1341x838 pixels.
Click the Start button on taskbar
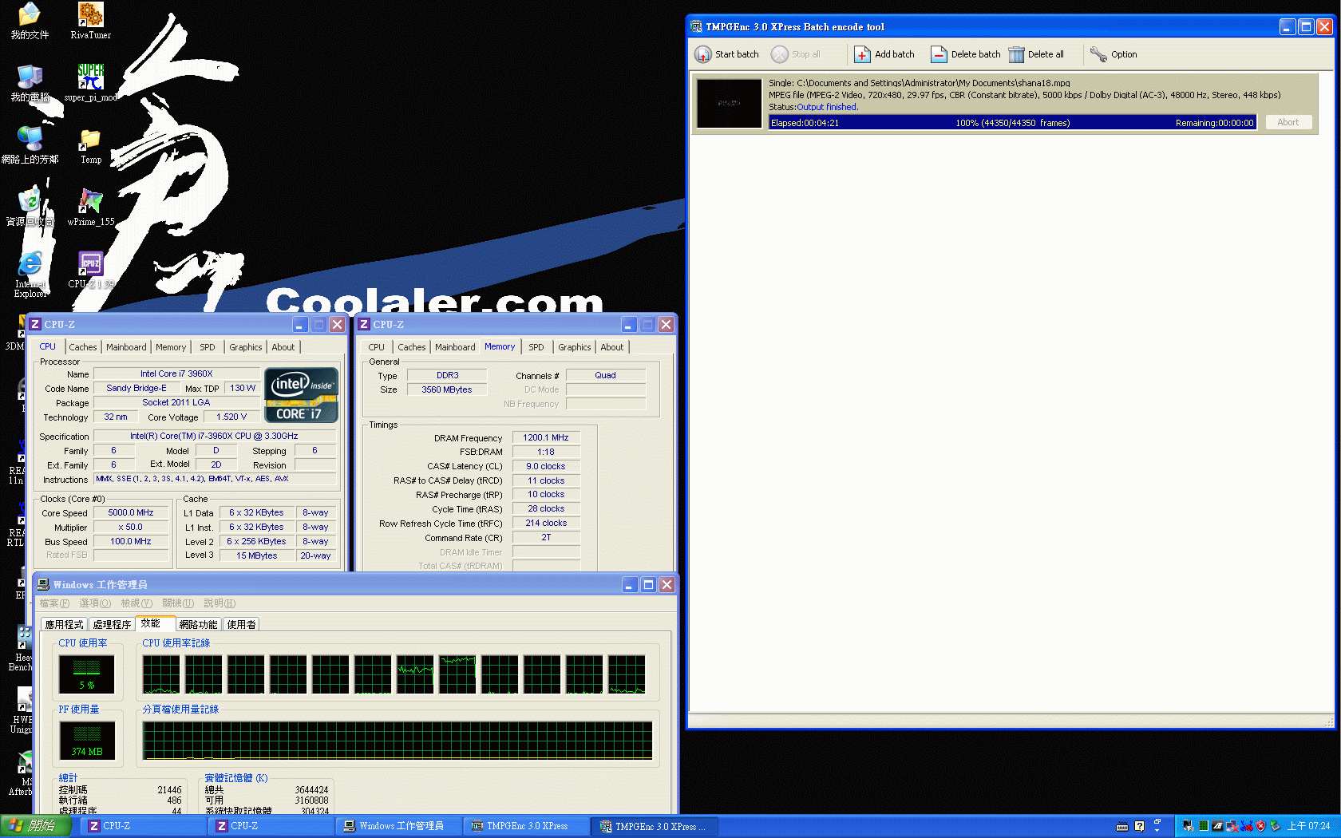pyautogui.click(x=36, y=826)
